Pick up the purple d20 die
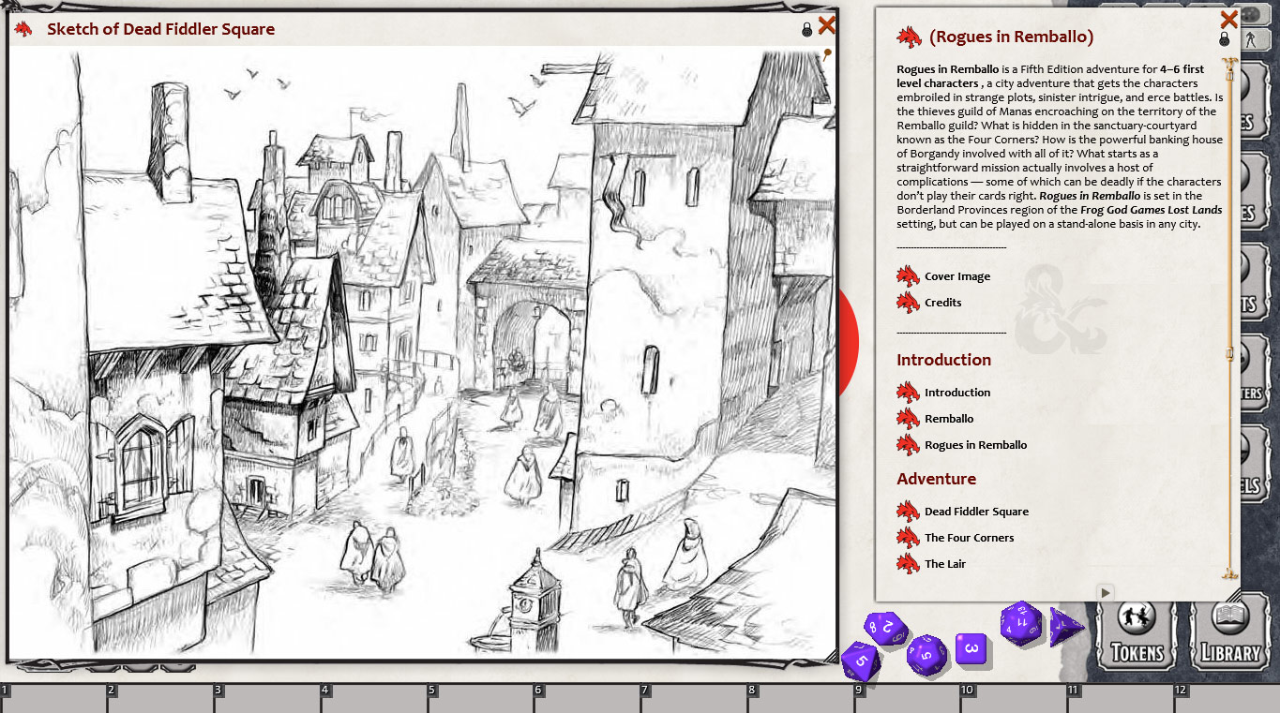 [1020, 623]
